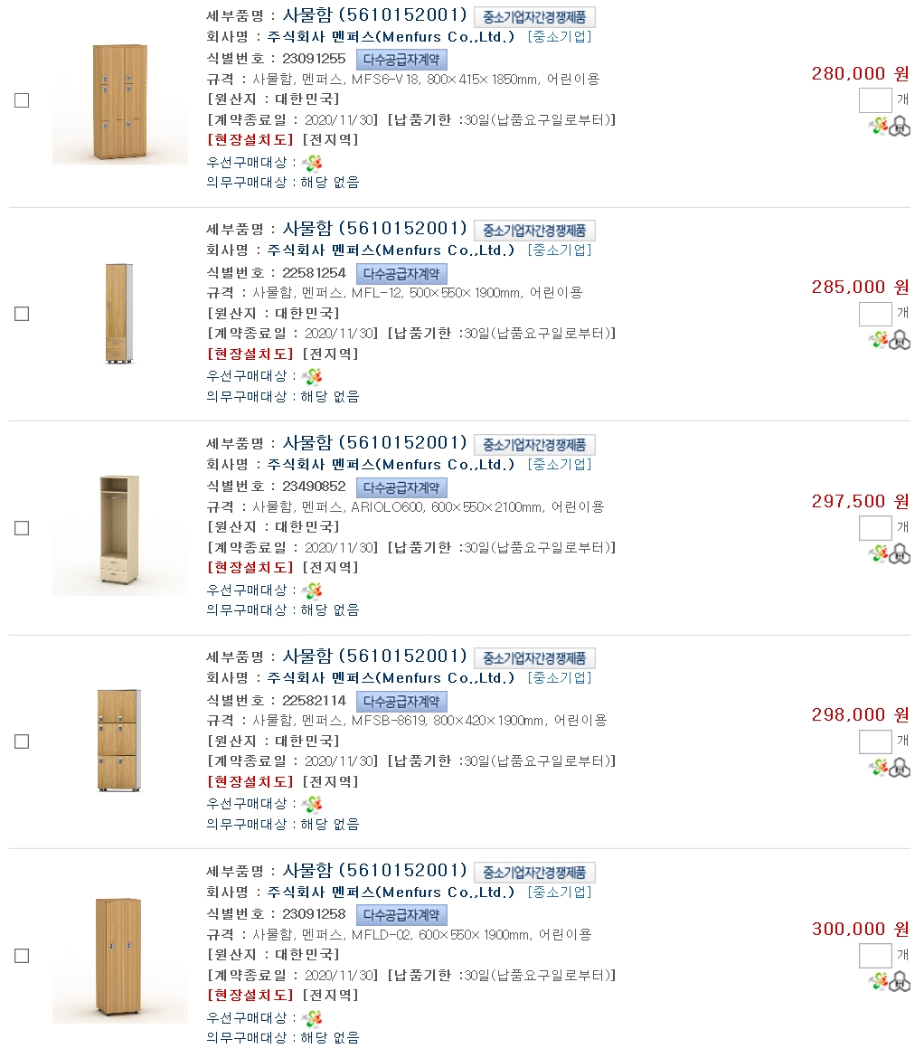Click the 우선구매대상 icon for item 23490852
The image size is (924, 1058).
(312, 590)
